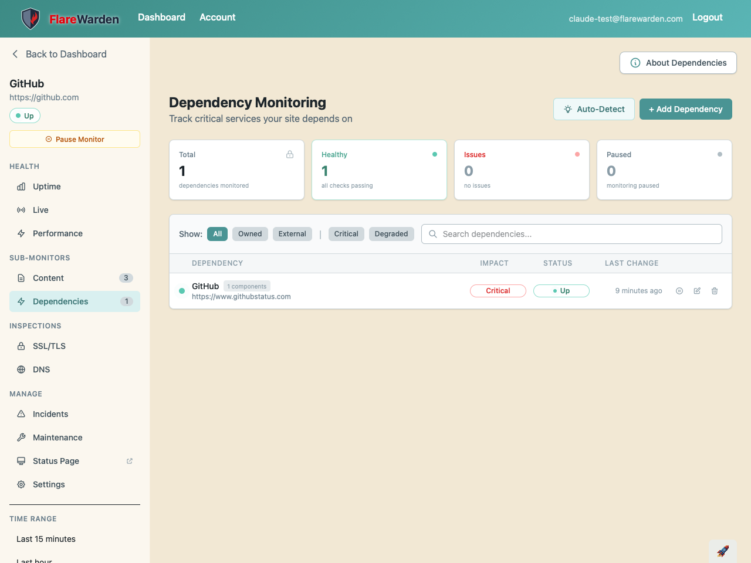Expand Back to Dashboard with the chevron
Viewport: 751px width, 563px height.
(15, 54)
